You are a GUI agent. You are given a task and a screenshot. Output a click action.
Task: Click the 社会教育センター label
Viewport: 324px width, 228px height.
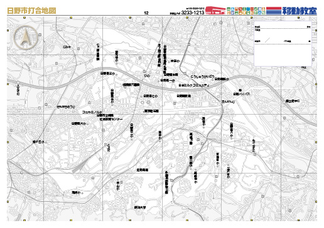111,119
